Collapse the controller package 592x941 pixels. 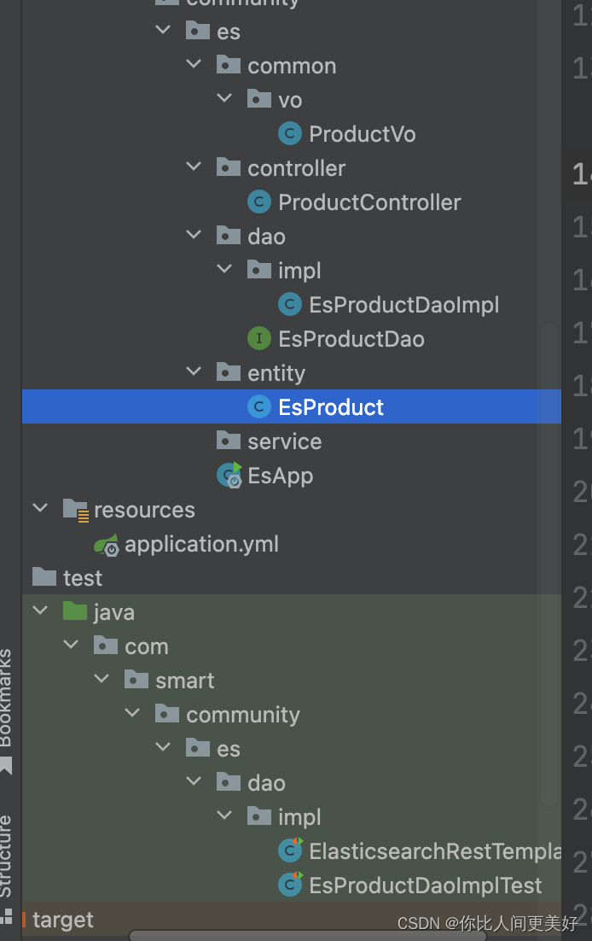point(194,167)
